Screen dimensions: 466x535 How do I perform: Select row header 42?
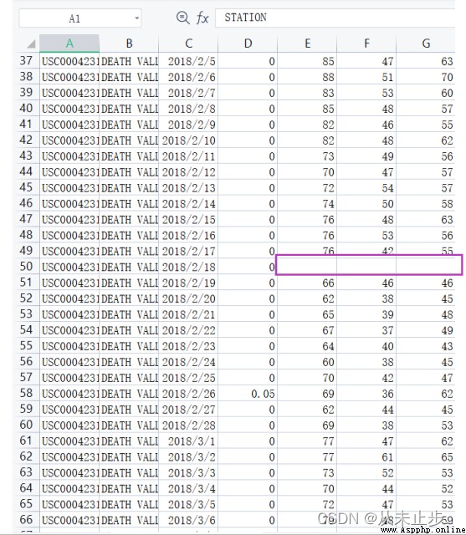click(26, 140)
